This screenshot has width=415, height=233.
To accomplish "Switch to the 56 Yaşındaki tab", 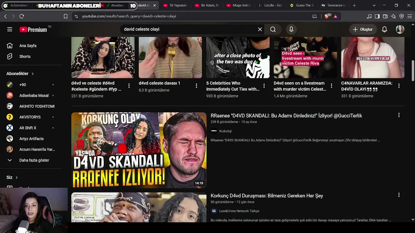I will (176, 6).
